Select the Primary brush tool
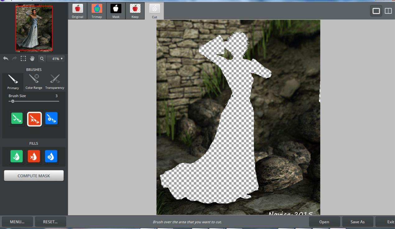The image size is (395, 229). click(13, 82)
